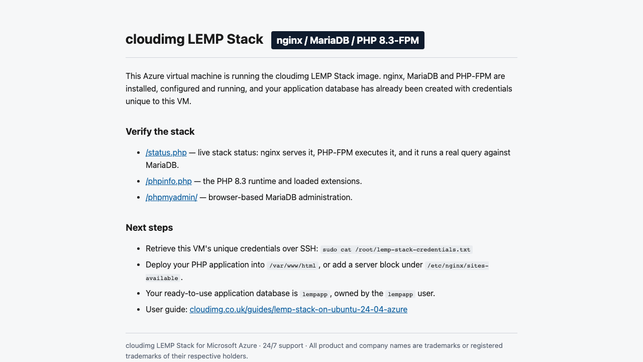Click the nginx / MariaDB / PHP 8.3-FPM badge
The image size is (643, 362).
click(x=348, y=40)
